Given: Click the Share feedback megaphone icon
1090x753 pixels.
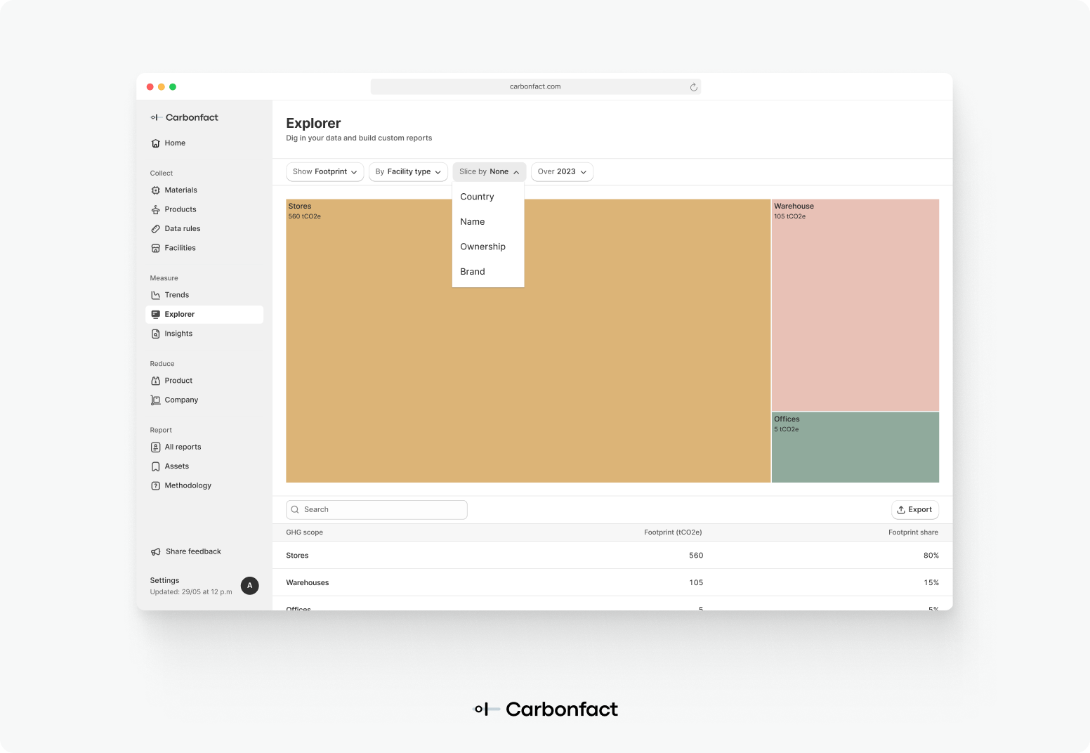Looking at the screenshot, I should [x=156, y=552].
